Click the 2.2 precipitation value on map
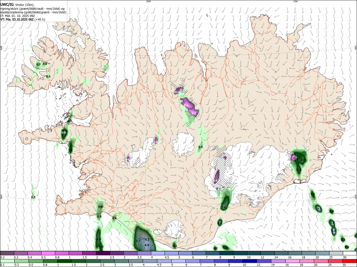 pos(299,170)
